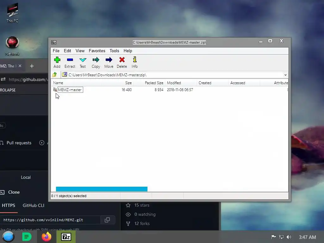Click the Actions play icon on GitHub
The width and height of the screenshot is (324, 243).
tap(42, 143)
